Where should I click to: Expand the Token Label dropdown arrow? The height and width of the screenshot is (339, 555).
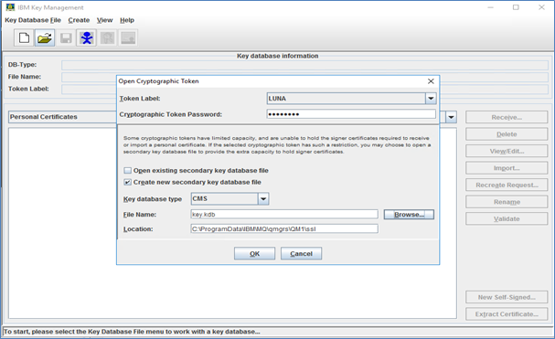click(x=431, y=99)
